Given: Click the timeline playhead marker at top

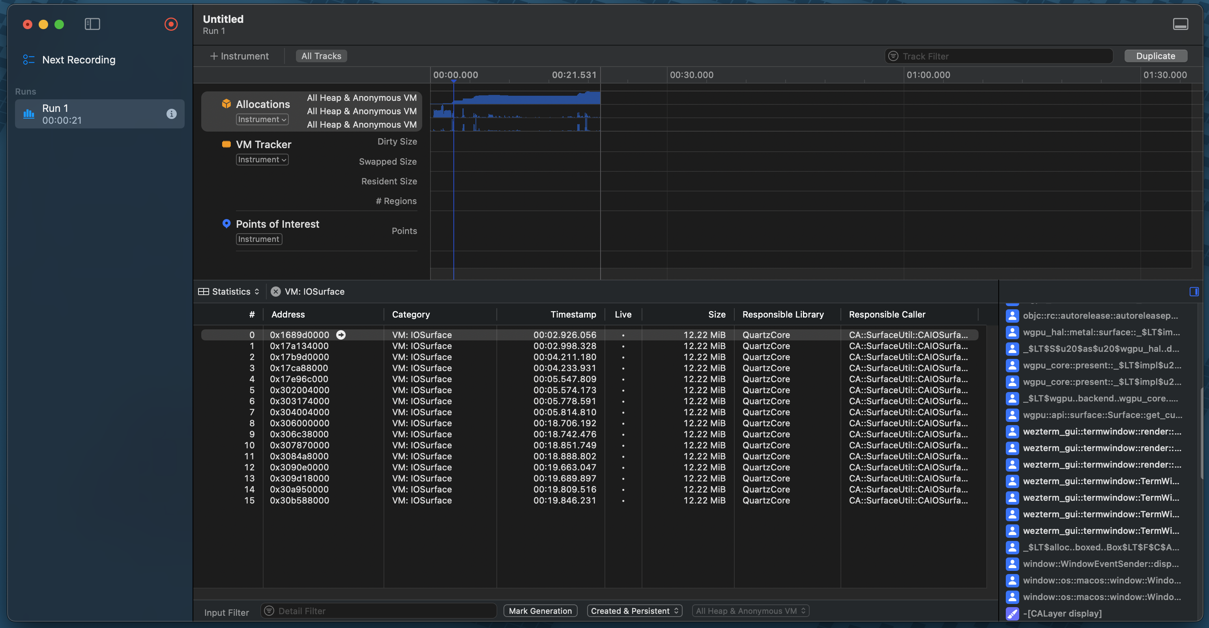Looking at the screenshot, I should point(453,82).
